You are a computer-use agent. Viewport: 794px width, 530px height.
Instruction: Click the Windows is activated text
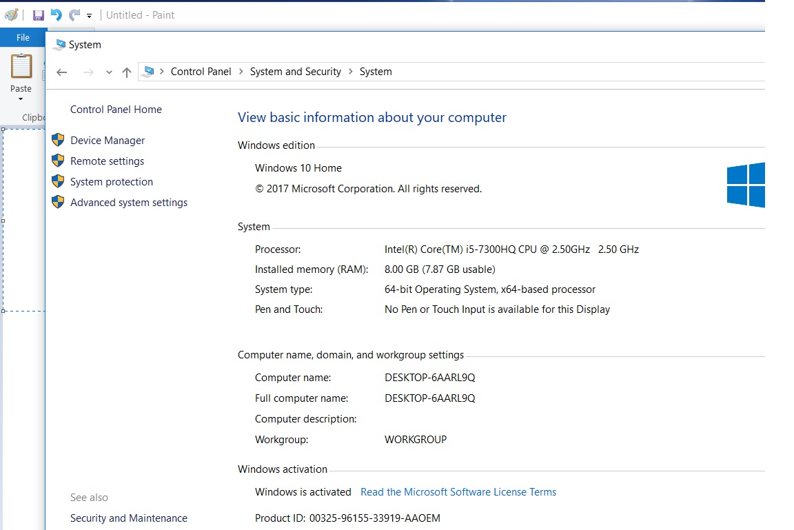click(303, 492)
